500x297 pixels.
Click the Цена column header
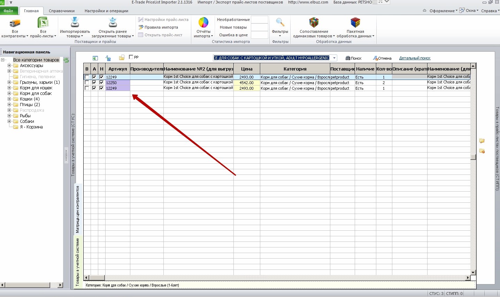[x=247, y=69]
